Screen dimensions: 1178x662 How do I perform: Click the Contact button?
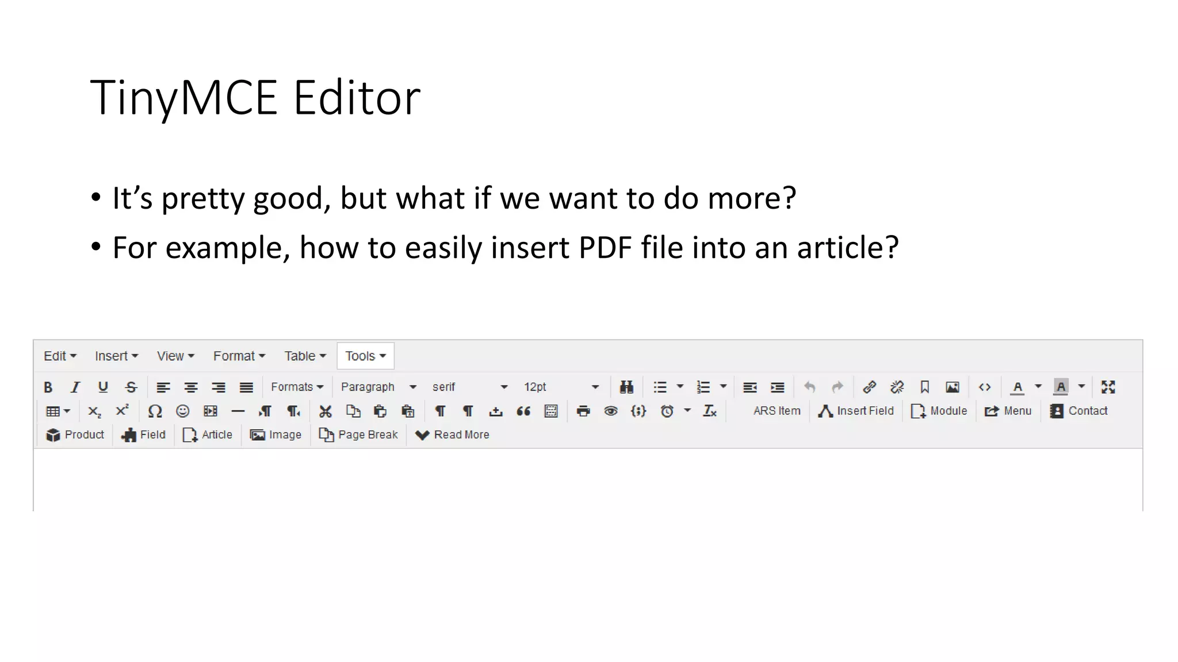[1079, 411]
